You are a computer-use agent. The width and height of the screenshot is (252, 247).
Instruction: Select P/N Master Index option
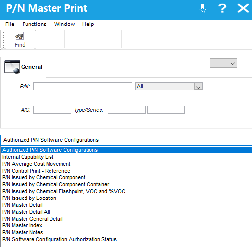pos(126,225)
